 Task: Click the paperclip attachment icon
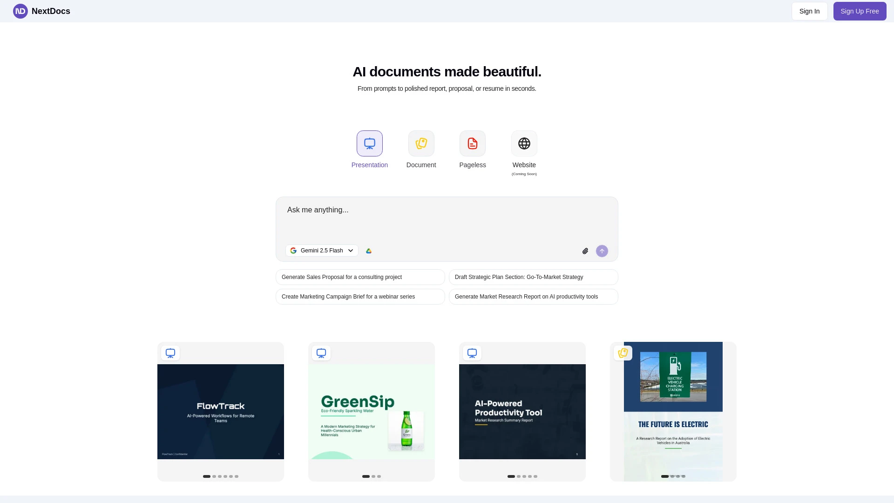click(x=585, y=251)
